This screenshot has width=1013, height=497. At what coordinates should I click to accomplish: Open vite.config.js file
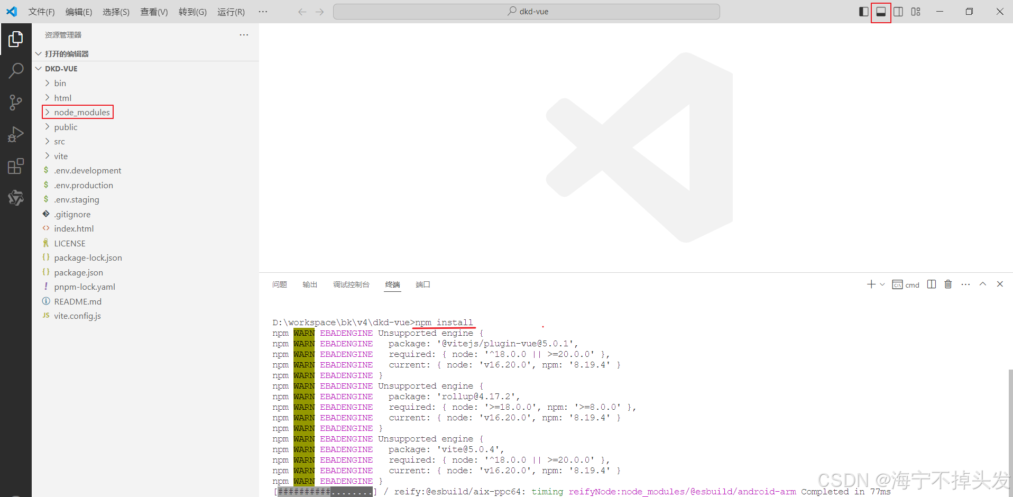[145, 316]
